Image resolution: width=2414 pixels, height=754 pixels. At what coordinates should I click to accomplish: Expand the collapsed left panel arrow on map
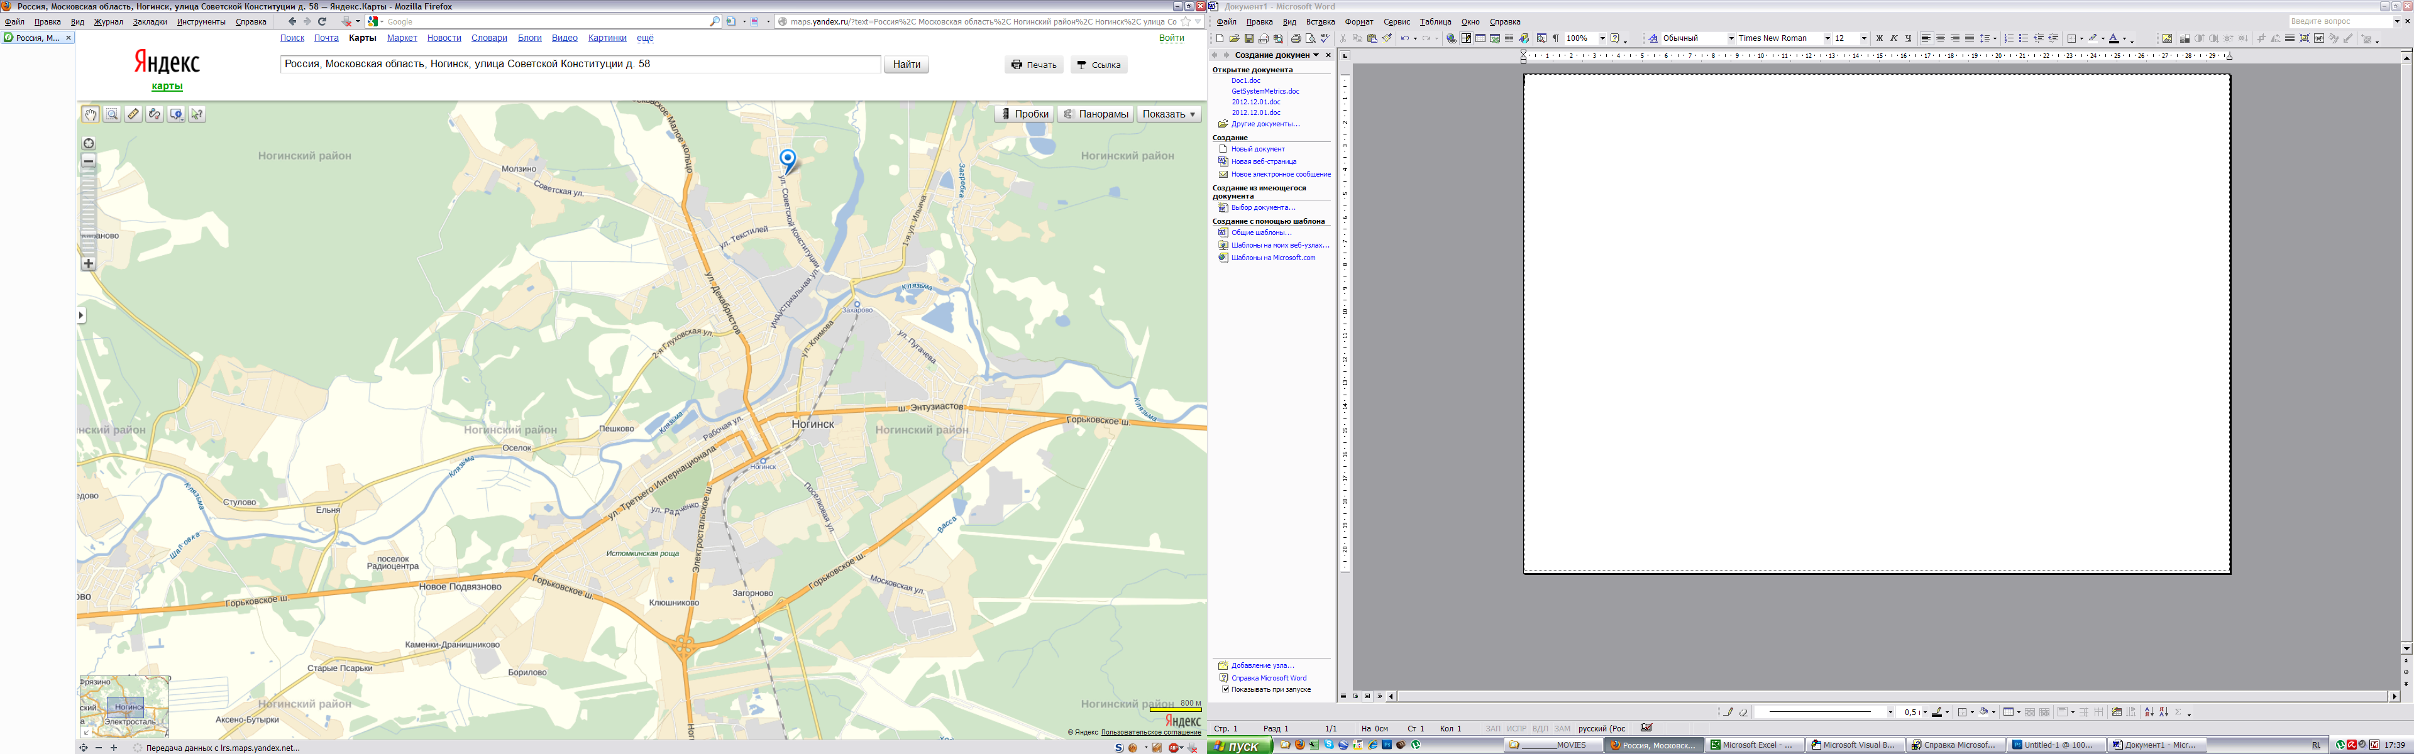point(80,315)
